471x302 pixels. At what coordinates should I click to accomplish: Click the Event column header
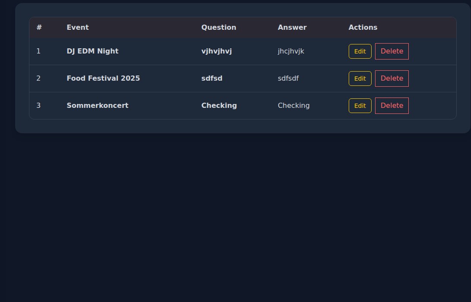[78, 27]
